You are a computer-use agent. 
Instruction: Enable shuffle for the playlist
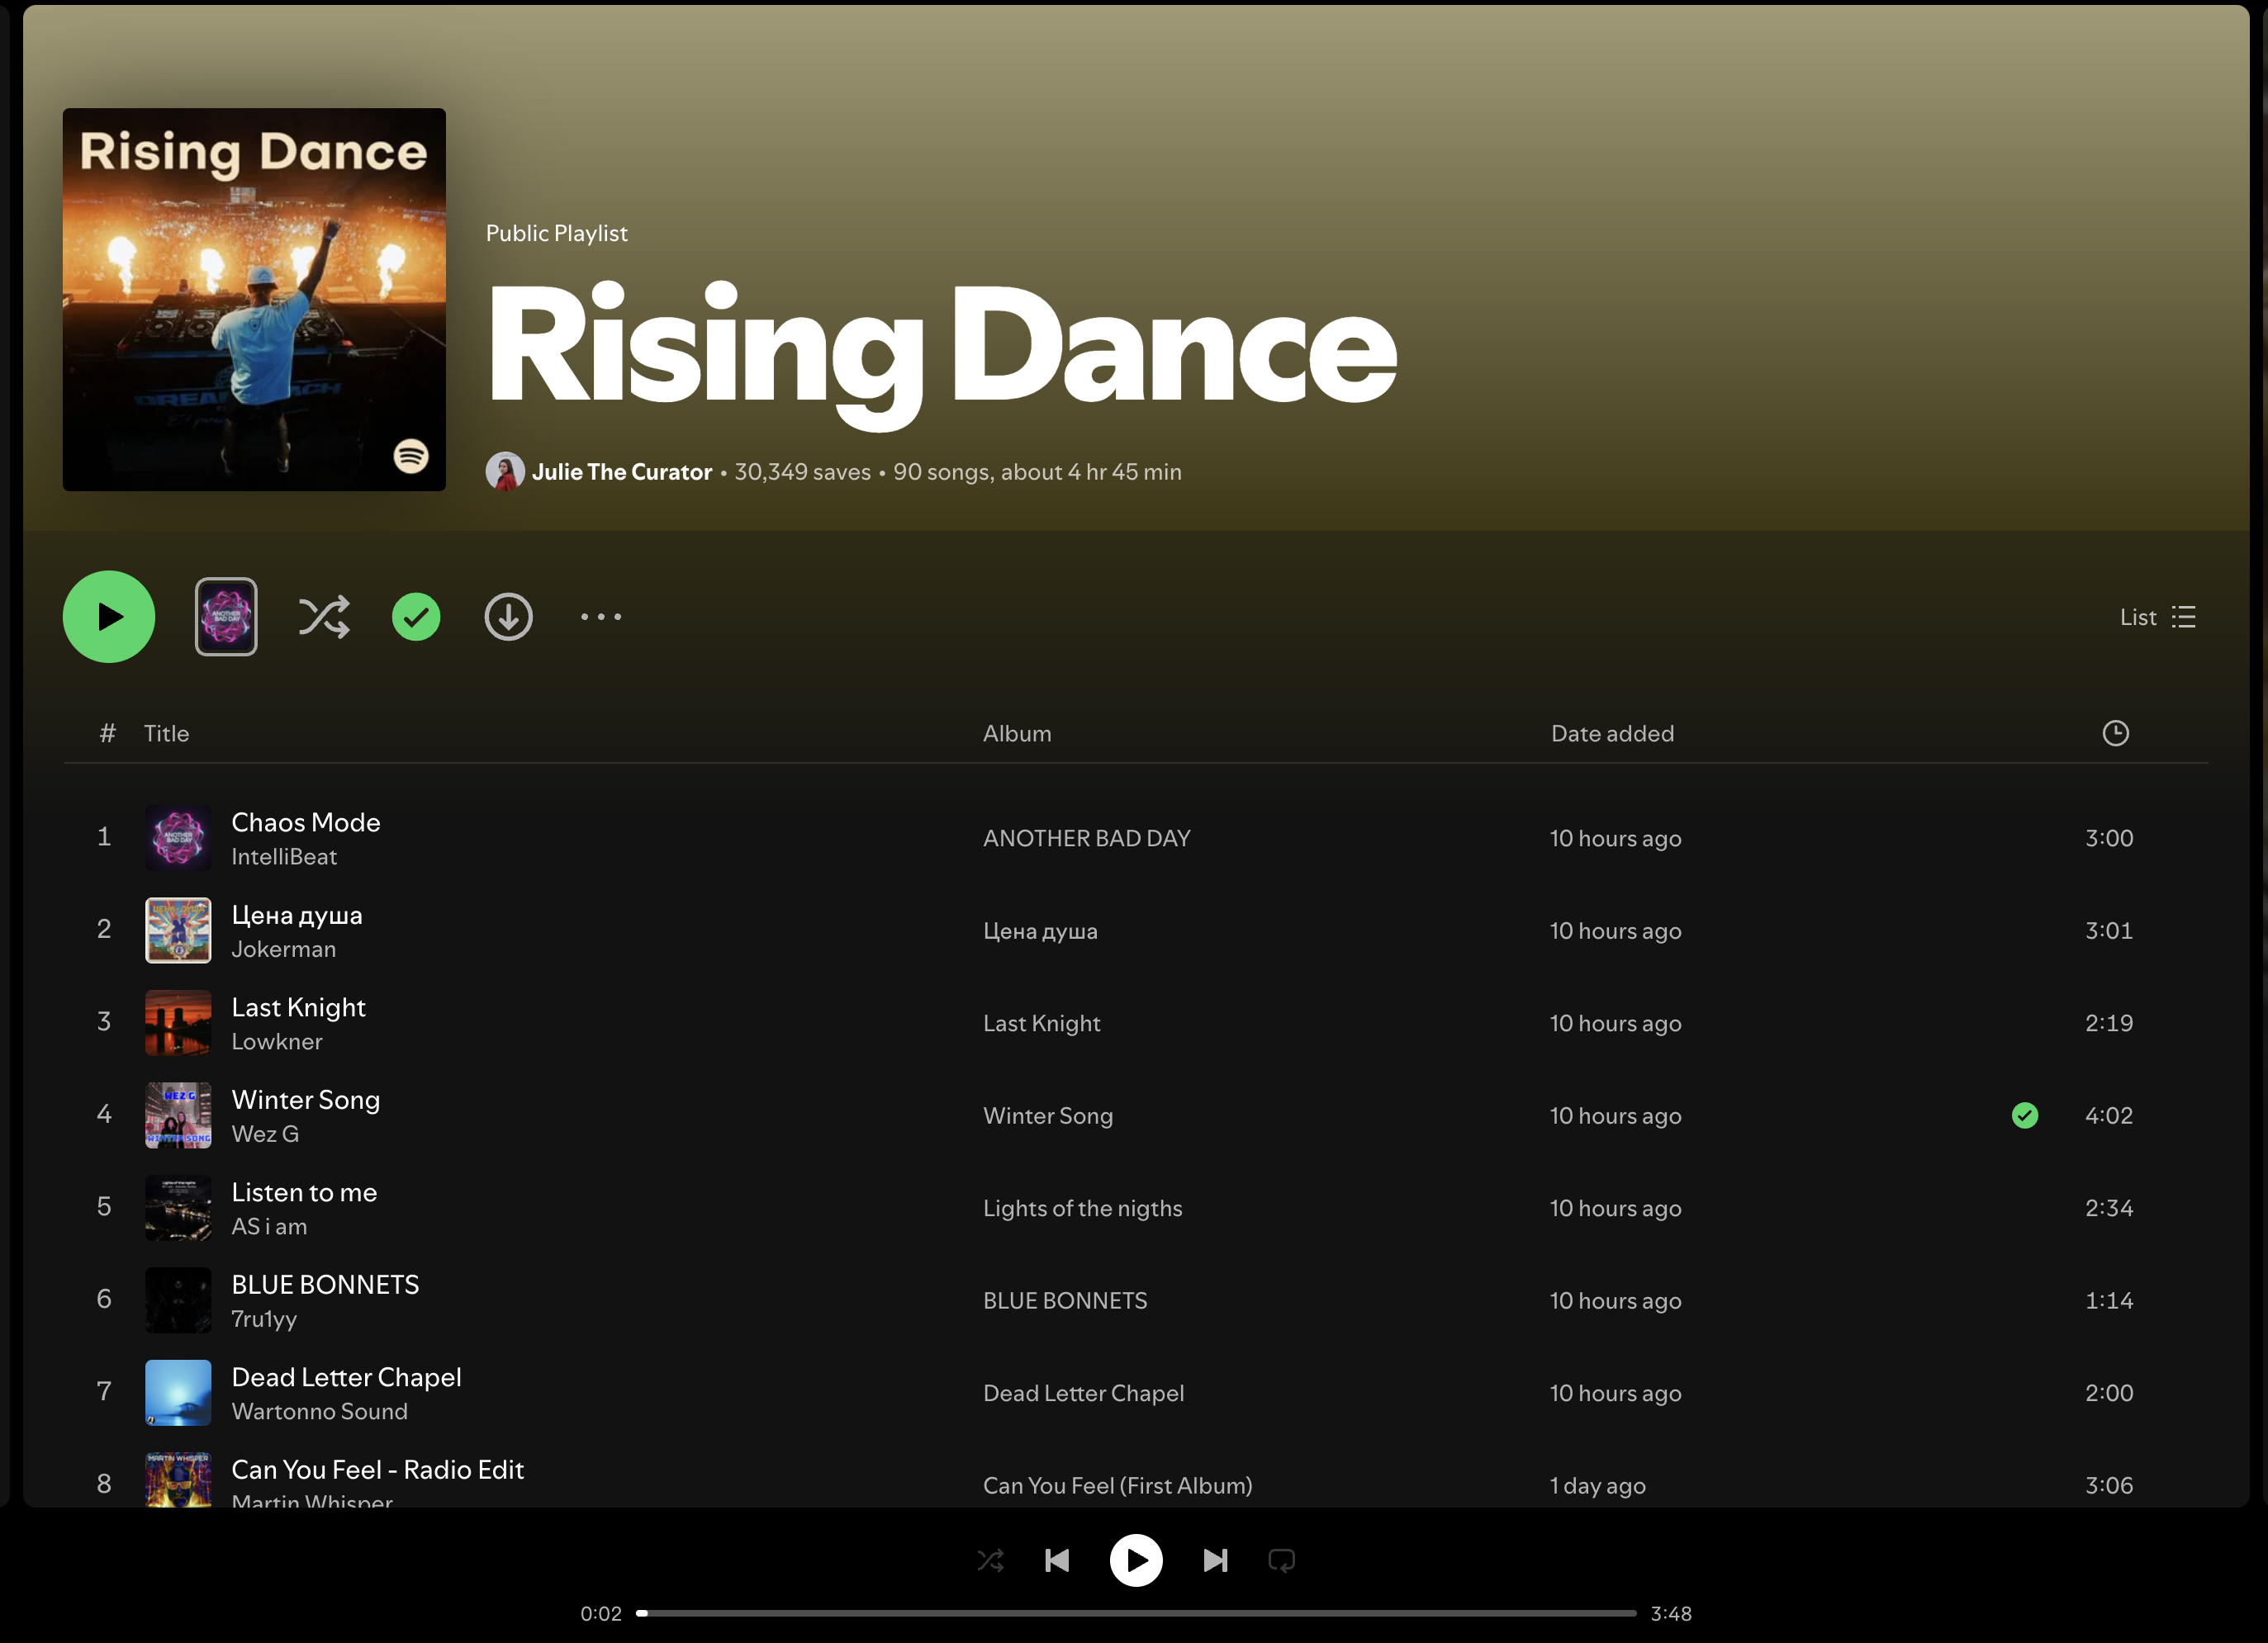[x=324, y=617]
